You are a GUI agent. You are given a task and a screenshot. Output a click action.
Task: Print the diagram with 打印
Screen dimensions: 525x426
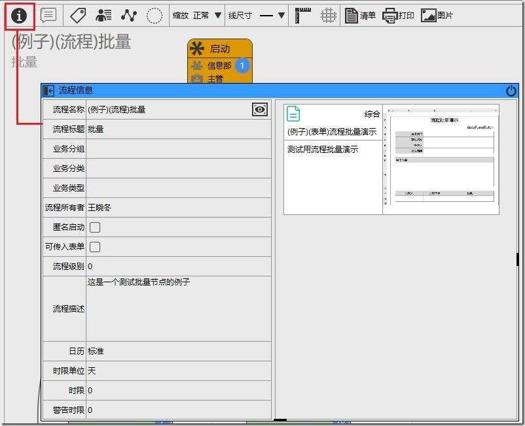tap(399, 16)
